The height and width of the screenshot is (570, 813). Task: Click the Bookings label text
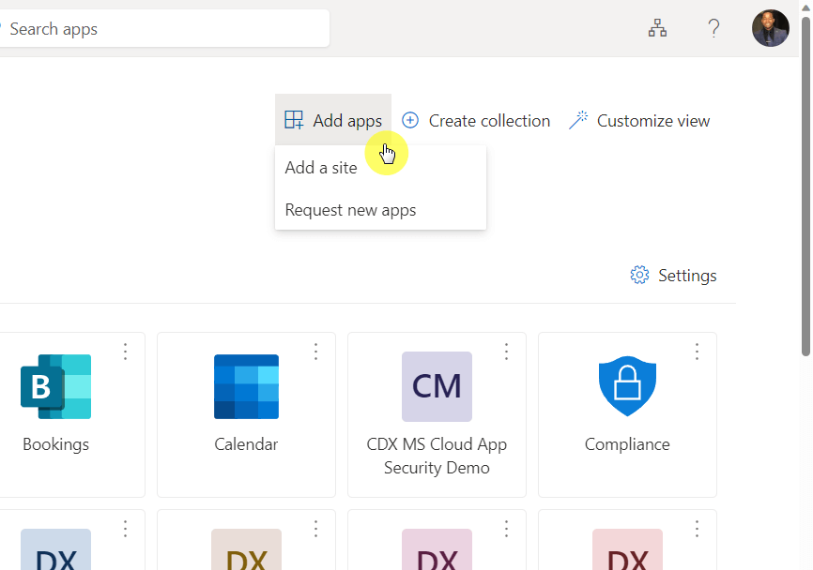[56, 444]
